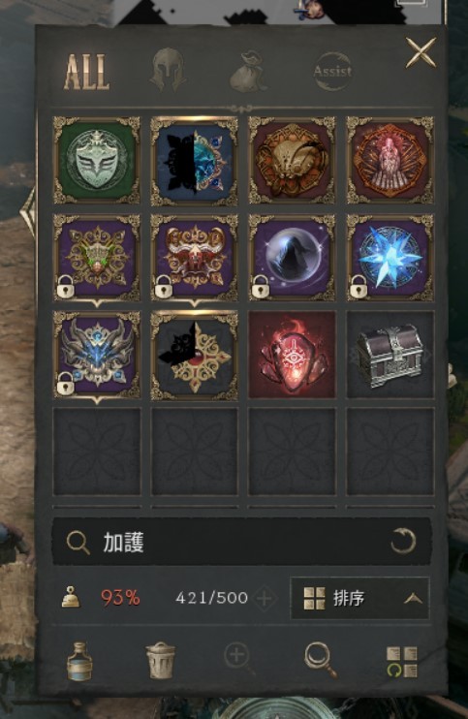Image resolution: width=468 pixels, height=719 pixels.
Task: Toggle the grid layout refresh icon
Action: coord(401,662)
